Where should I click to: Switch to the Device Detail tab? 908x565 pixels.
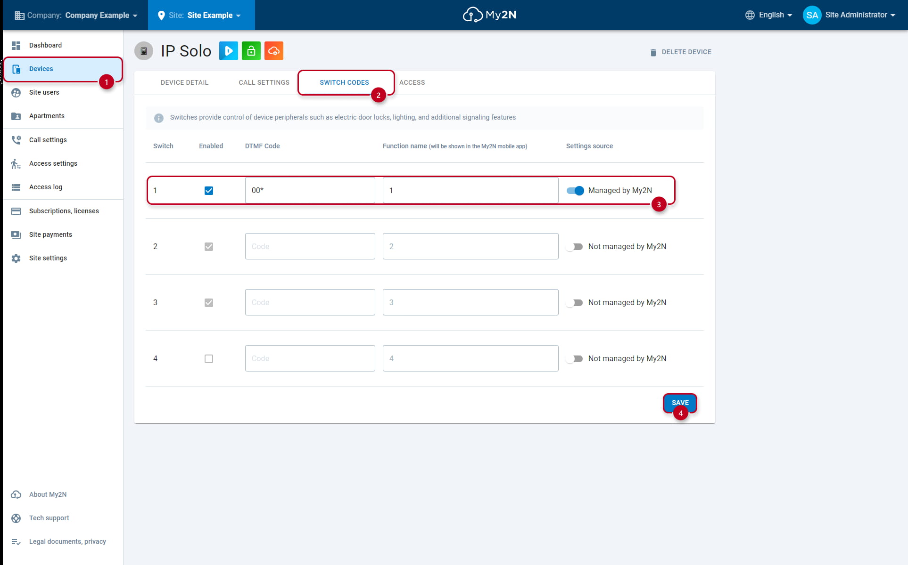(x=184, y=82)
